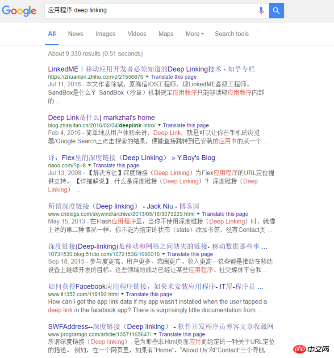The width and height of the screenshot is (334, 358).
Task: Click URL text www.it1352.com/119192.html
Action: (83, 294)
